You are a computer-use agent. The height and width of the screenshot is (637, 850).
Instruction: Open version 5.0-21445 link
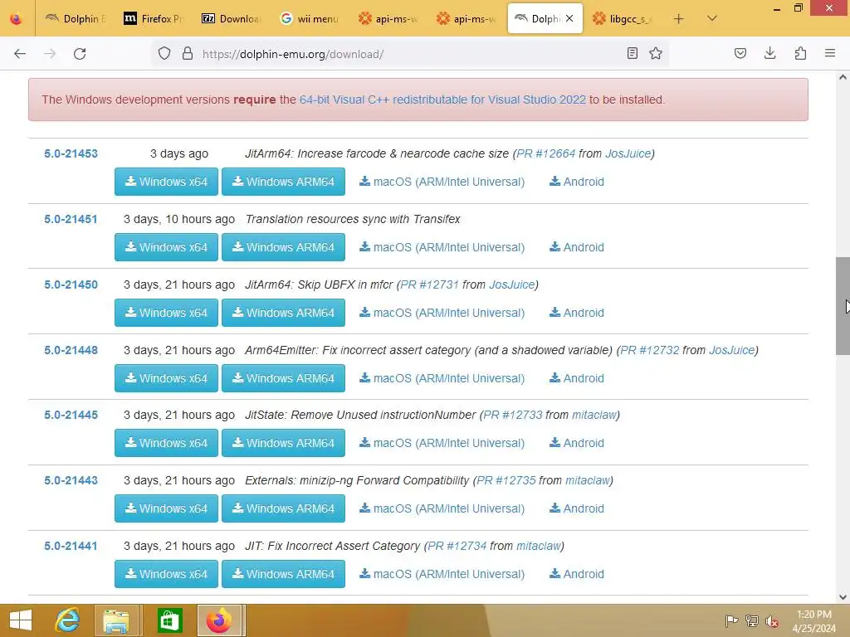[71, 415]
